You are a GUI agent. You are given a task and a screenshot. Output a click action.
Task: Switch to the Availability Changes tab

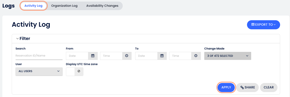point(102,6)
